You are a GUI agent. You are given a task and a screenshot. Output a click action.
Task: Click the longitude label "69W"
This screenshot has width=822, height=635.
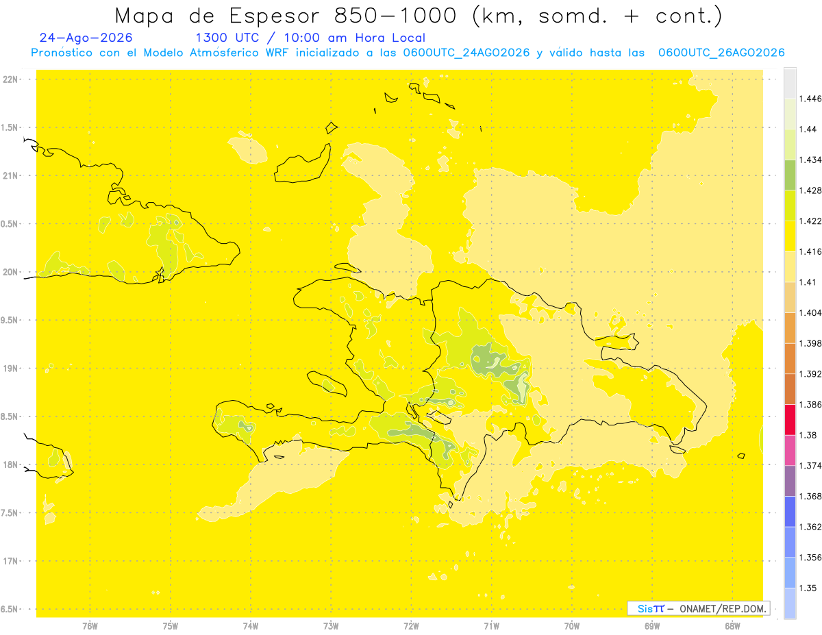(x=652, y=625)
